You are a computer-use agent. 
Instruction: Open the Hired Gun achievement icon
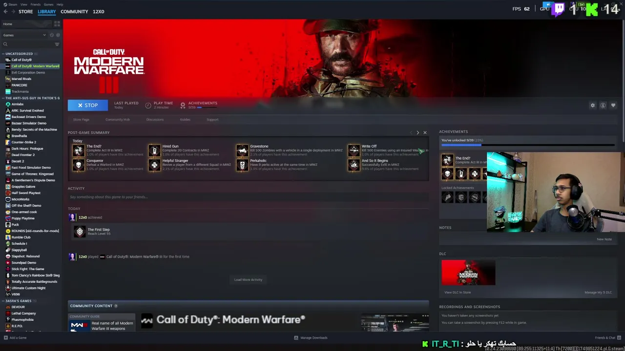(x=154, y=150)
